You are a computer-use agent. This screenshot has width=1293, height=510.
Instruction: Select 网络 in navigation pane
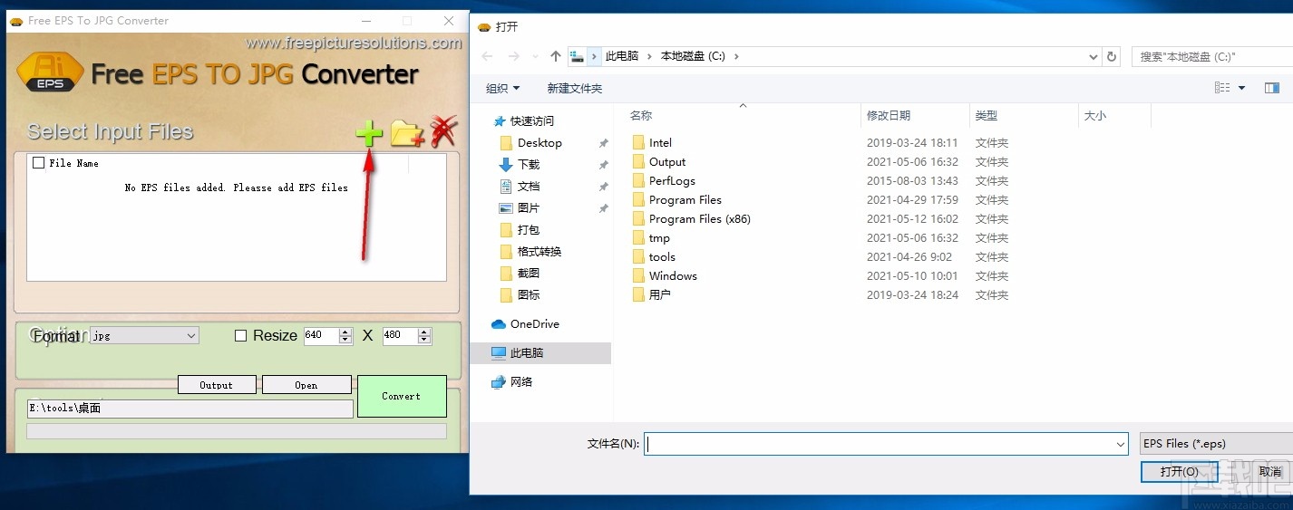[521, 382]
